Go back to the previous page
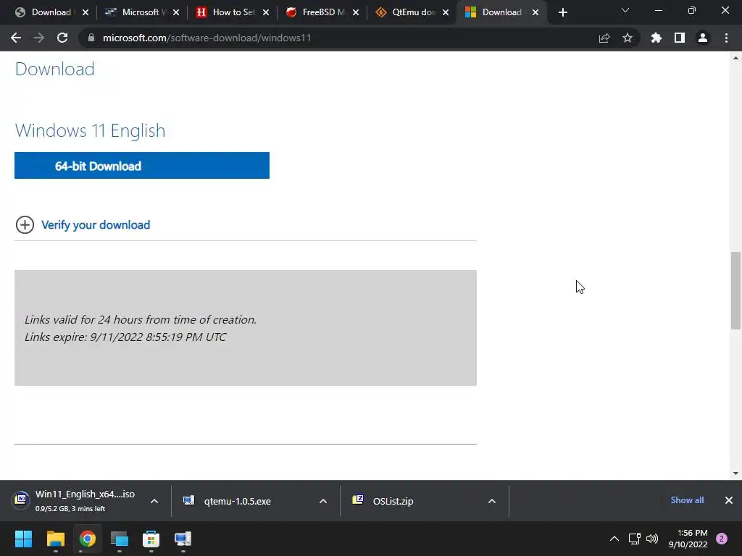Screen dimensions: 742x556 [x=16, y=38]
